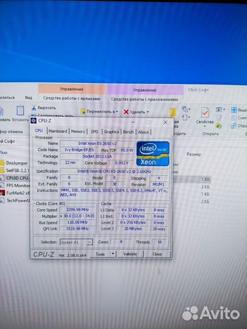Screen dimensions: 247x329
Task: Click the Edit document icon in Open group
Action: 219,118
